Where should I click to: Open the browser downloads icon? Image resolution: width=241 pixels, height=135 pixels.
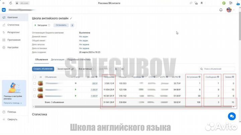238,3
